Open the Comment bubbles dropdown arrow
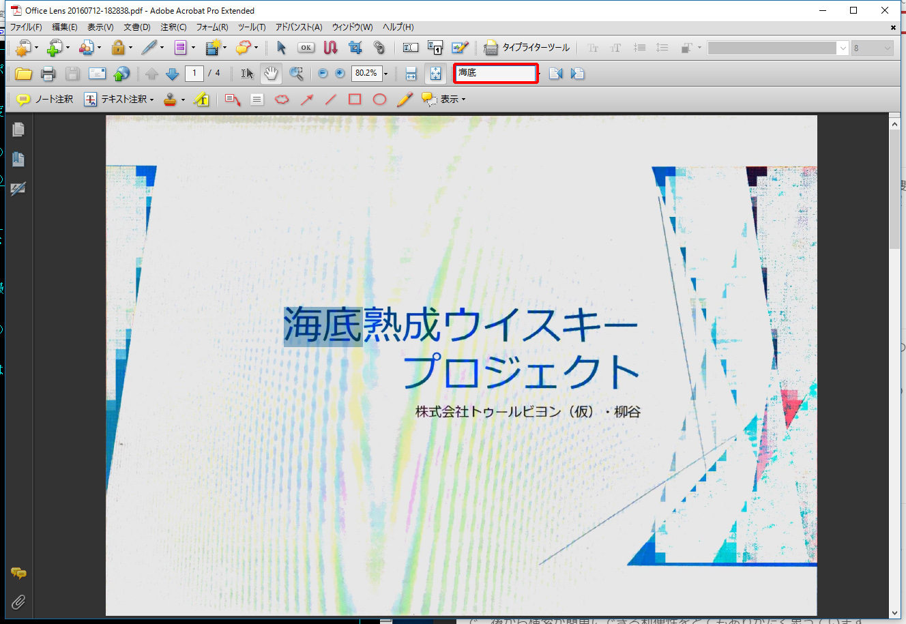This screenshot has height=624, width=906. pos(256,48)
